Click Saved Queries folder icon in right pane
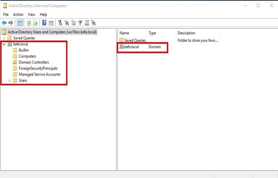This screenshot has height=178, width=278. (121, 40)
